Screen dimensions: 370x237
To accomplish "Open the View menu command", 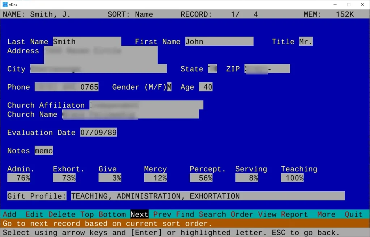I will (267, 214).
